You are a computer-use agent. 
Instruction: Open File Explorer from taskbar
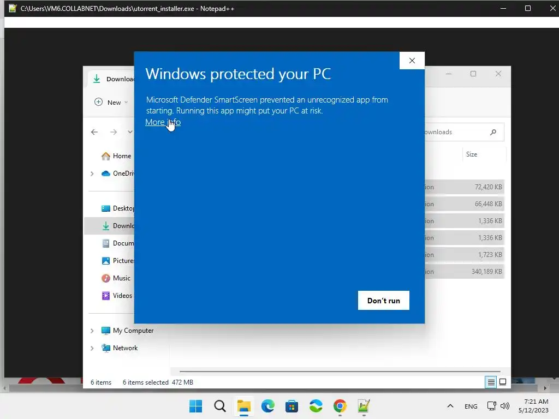[244, 406]
